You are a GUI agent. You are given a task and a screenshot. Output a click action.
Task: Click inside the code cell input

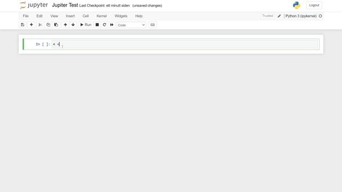point(185,44)
